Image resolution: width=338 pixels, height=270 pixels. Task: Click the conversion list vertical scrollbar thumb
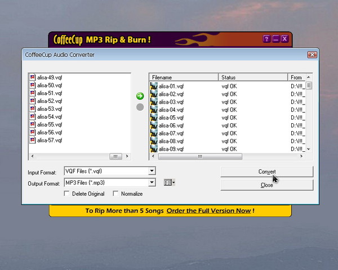[x=309, y=85]
